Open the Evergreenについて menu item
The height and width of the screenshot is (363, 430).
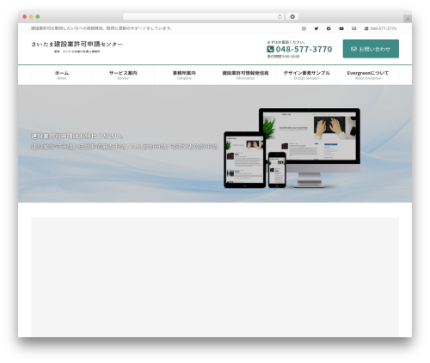368,75
